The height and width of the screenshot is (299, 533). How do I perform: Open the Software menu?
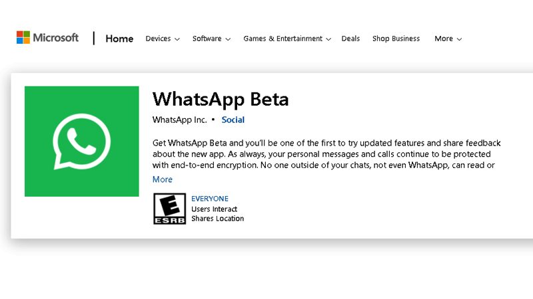coord(207,39)
